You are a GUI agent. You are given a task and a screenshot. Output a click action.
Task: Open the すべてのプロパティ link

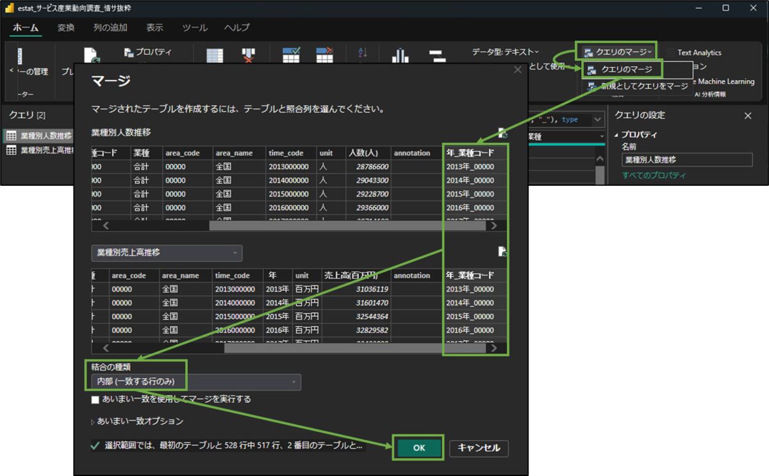pos(654,176)
